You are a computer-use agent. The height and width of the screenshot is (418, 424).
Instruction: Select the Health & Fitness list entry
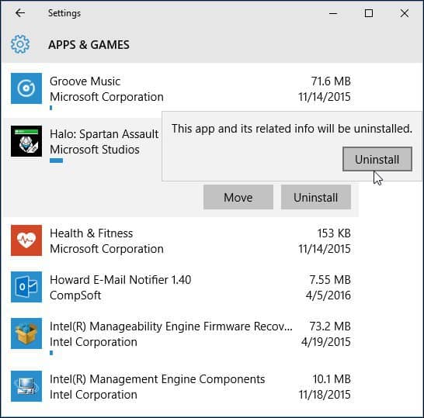tap(181, 240)
